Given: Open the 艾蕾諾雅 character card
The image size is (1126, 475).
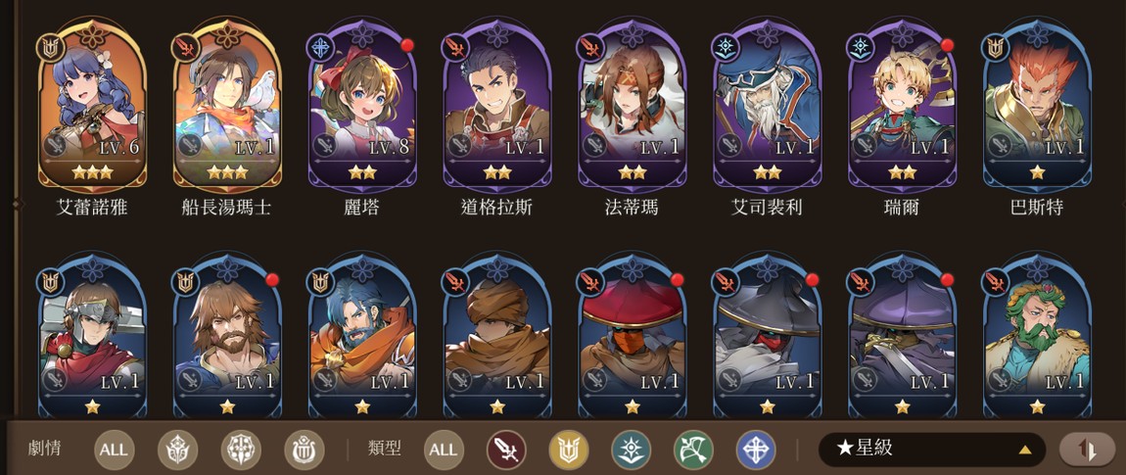Looking at the screenshot, I should click(92, 104).
